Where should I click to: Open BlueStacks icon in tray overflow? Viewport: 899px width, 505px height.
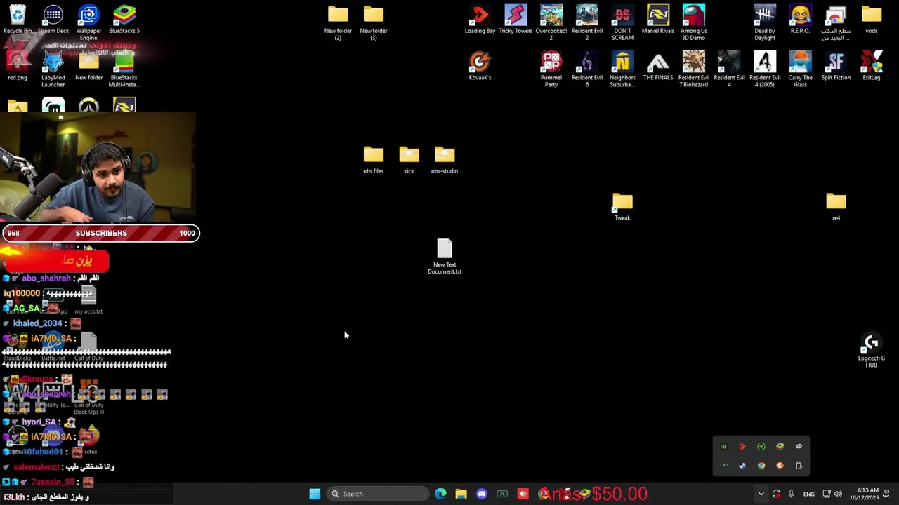(780, 447)
